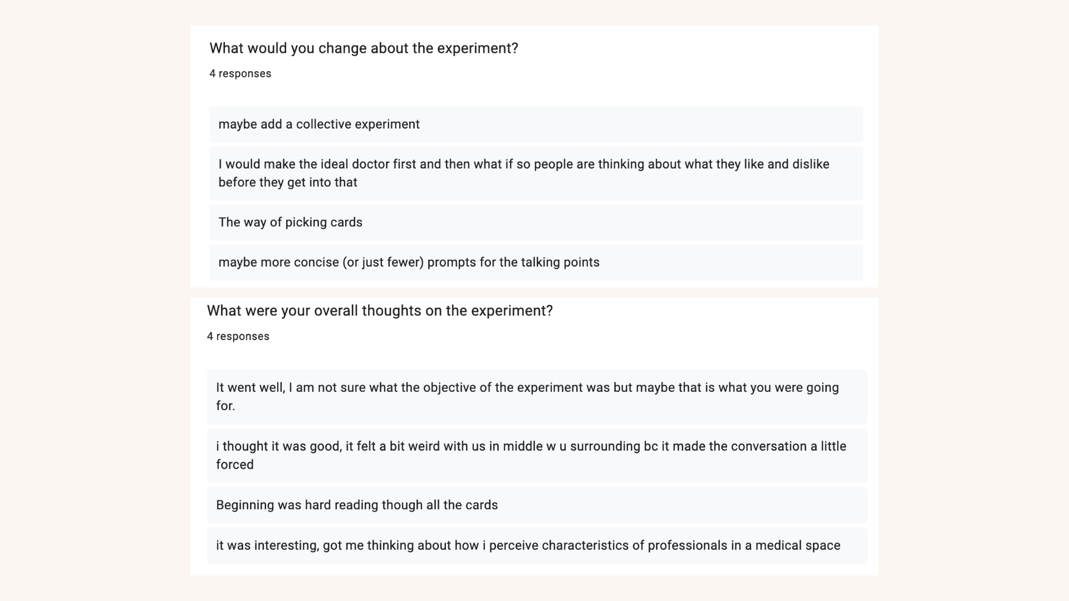Select the 'Beginning was hard reading though all the cards' response
The height and width of the screenshot is (601, 1069).
[537, 505]
